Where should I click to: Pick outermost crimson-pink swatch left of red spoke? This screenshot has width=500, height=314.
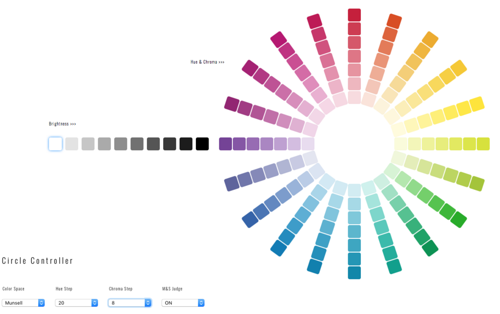pyautogui.click(x=314, y=21)
